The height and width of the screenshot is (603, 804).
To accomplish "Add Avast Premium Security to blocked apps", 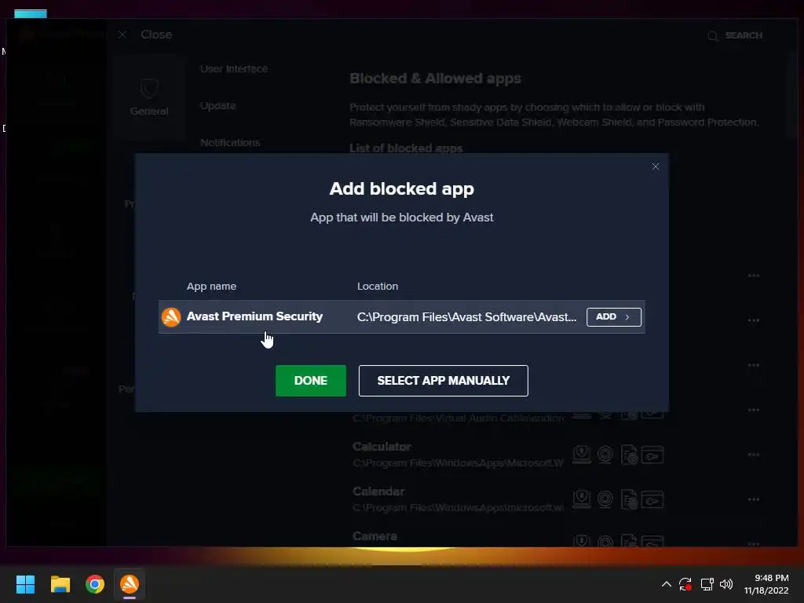I will [614, 317].
